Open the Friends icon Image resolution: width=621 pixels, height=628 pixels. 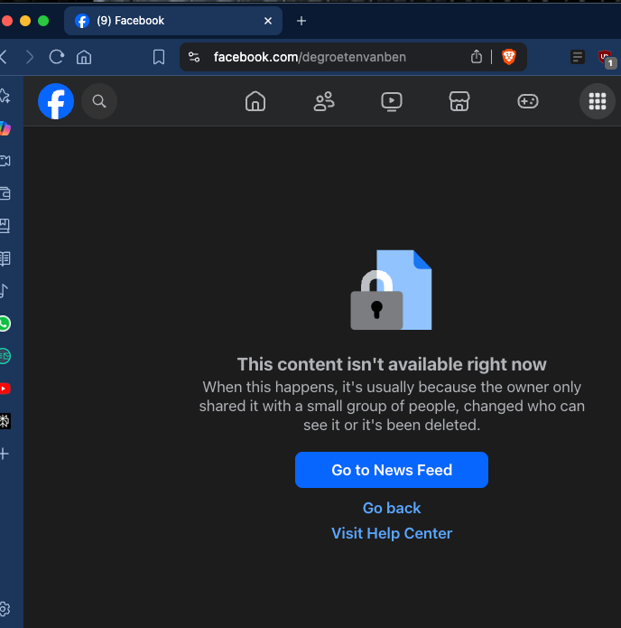pos(324,101)
